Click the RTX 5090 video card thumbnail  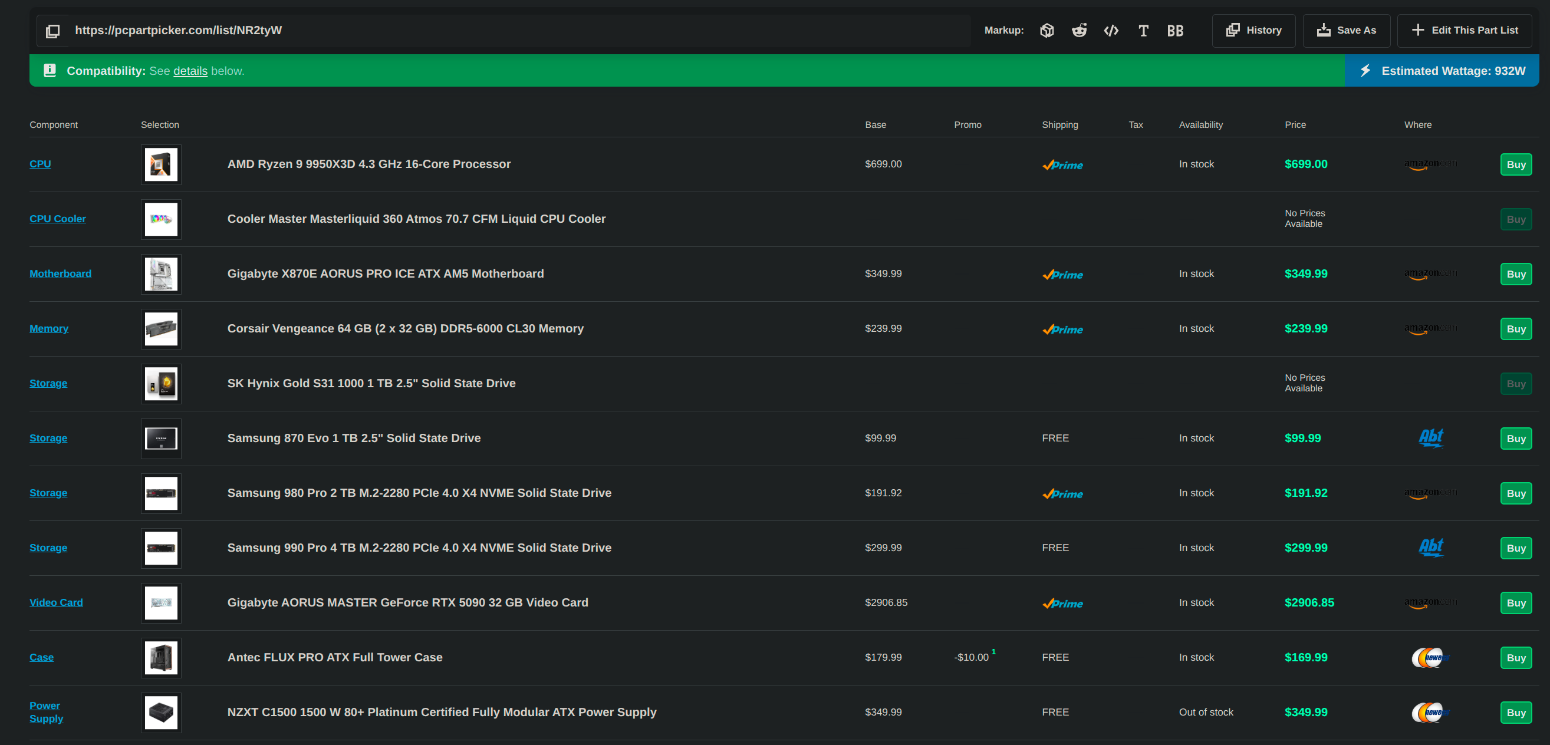[162, 602]
